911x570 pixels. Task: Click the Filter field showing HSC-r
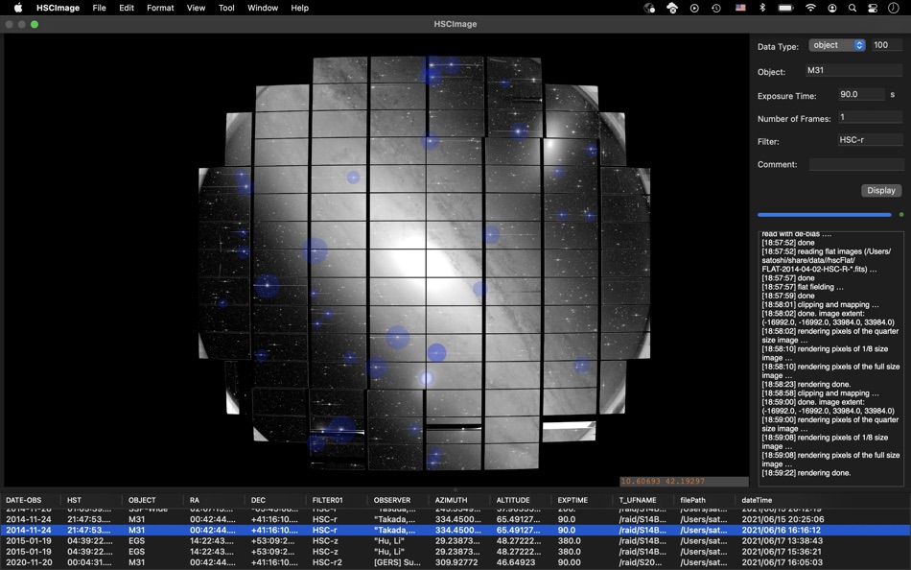coord(870,140)
